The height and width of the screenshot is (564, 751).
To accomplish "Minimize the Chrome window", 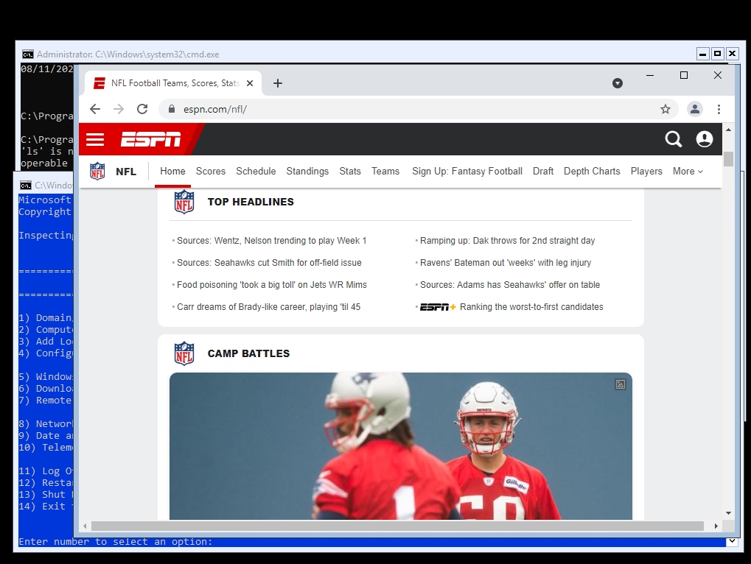I will [650, 75].
